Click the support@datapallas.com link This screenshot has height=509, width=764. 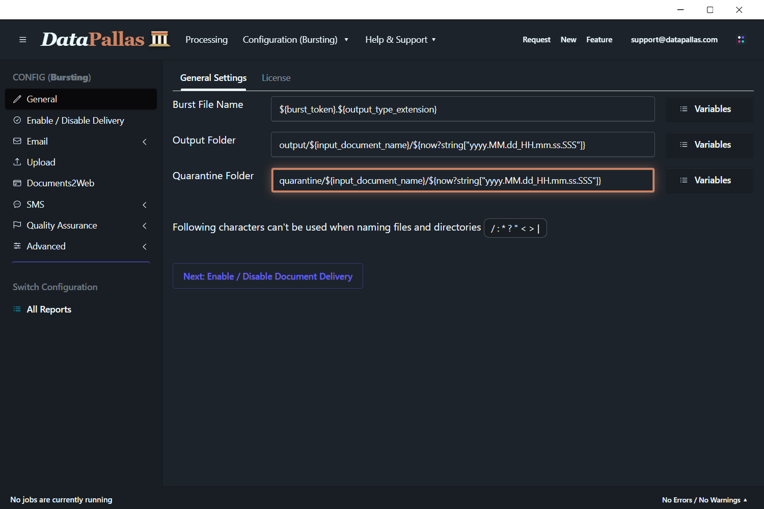point(674,40)
